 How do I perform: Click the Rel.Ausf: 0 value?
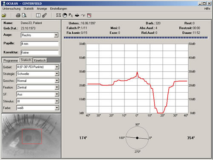(x=156, y=33)
